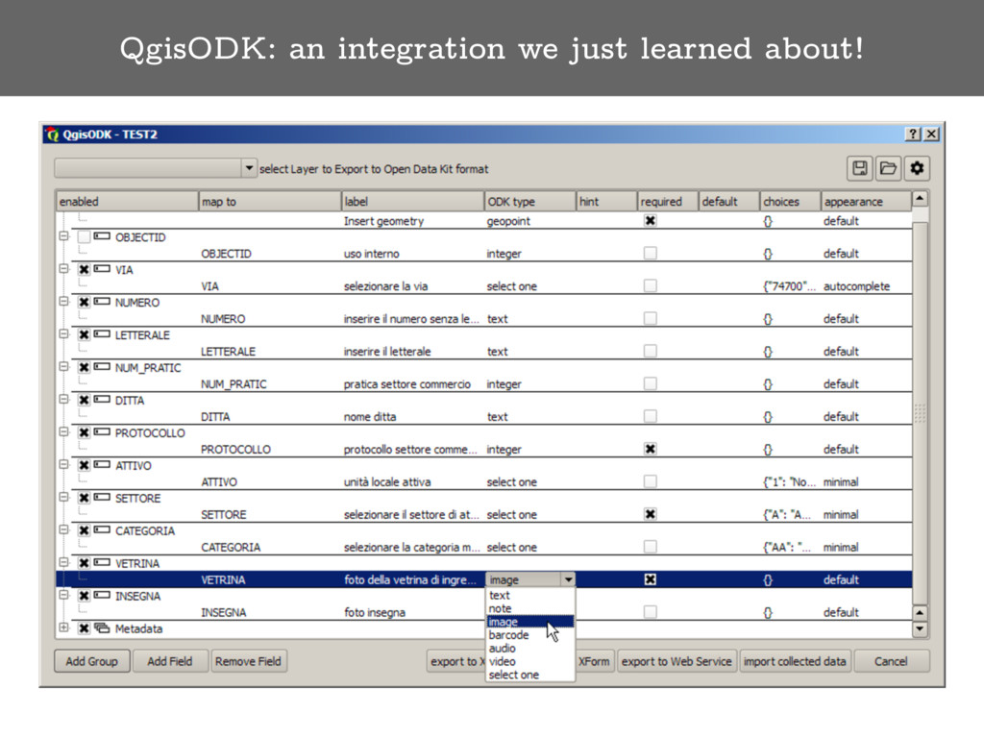
Task: Click the QGIS logo in the title bar
Action: click(x=53, y=135)
